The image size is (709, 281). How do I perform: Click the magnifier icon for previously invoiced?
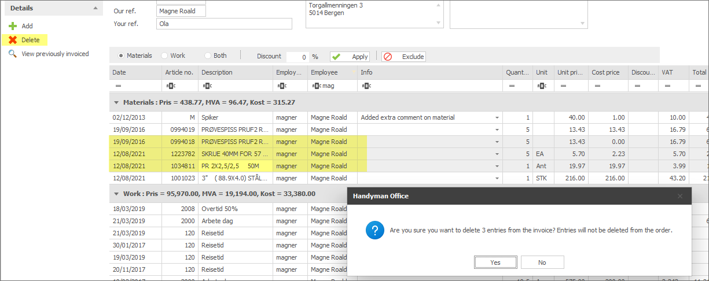click(x=12, y=54)
